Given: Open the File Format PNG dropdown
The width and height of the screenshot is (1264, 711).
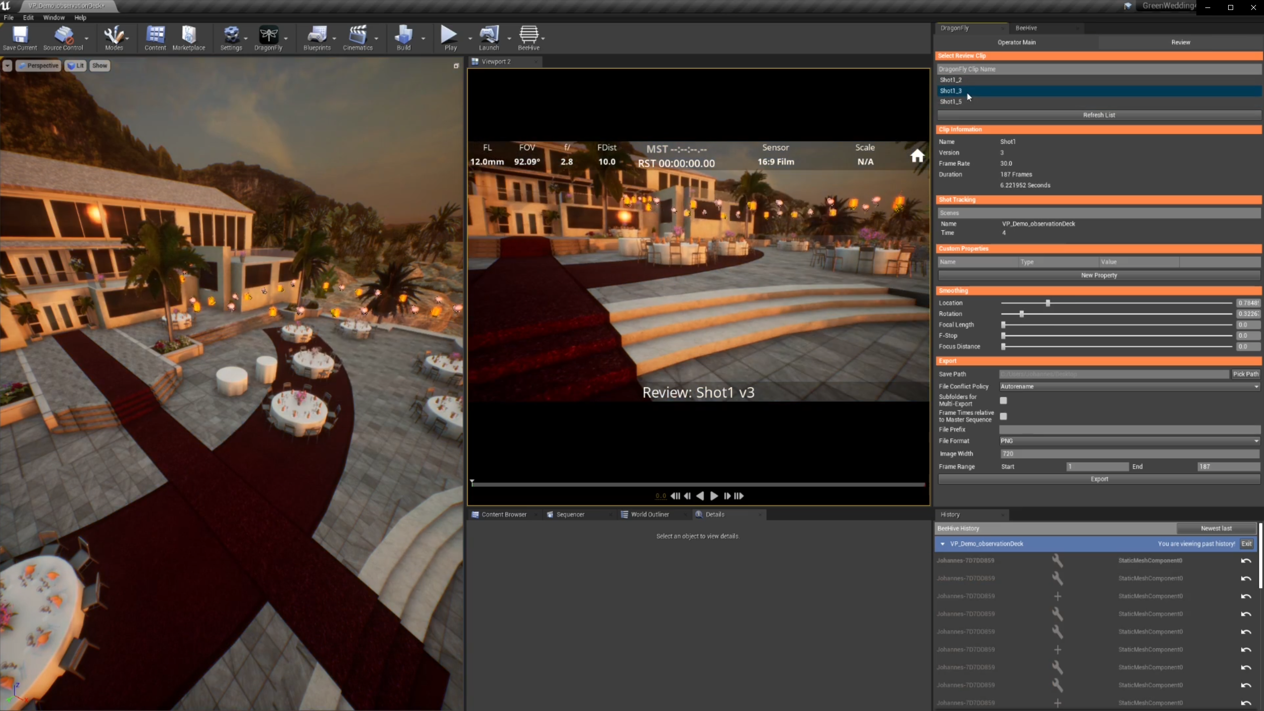Looking at the screenshot, I should tap(1130, 441).
